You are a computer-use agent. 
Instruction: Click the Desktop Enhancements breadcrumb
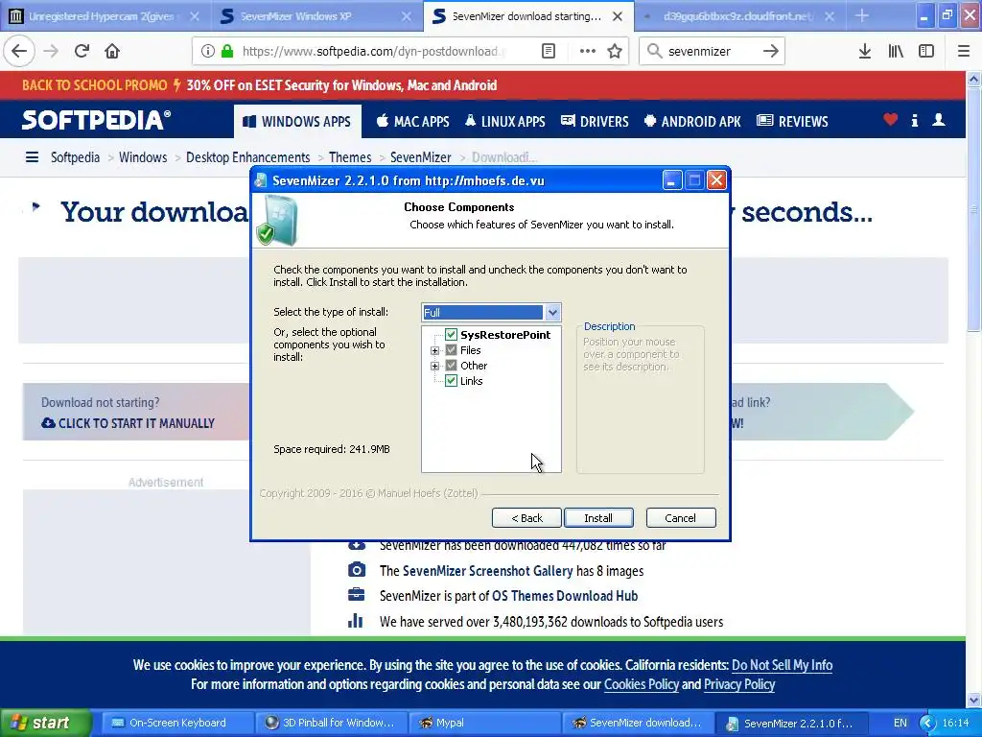coord(248,156)
